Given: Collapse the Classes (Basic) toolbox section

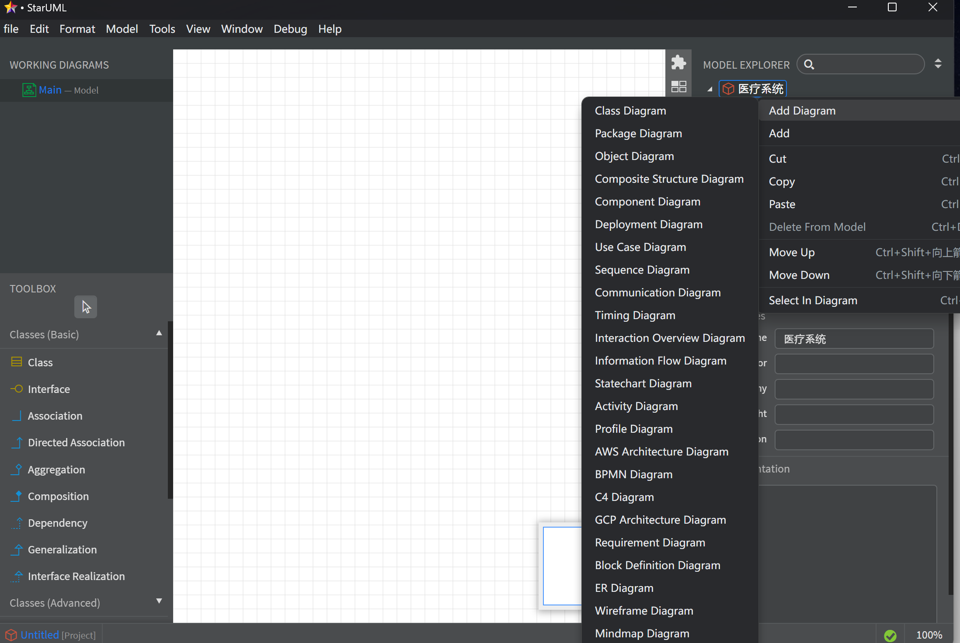Looking at the screenshot, I should pyautogui.click(x=159, y=334).
